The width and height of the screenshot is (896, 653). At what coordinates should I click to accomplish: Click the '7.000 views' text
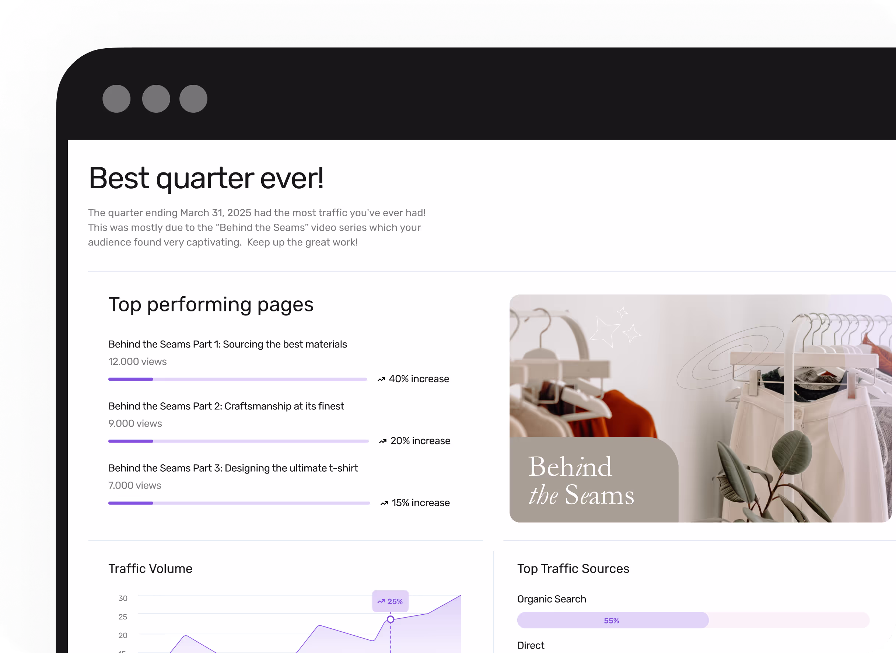tap(134, 486)
